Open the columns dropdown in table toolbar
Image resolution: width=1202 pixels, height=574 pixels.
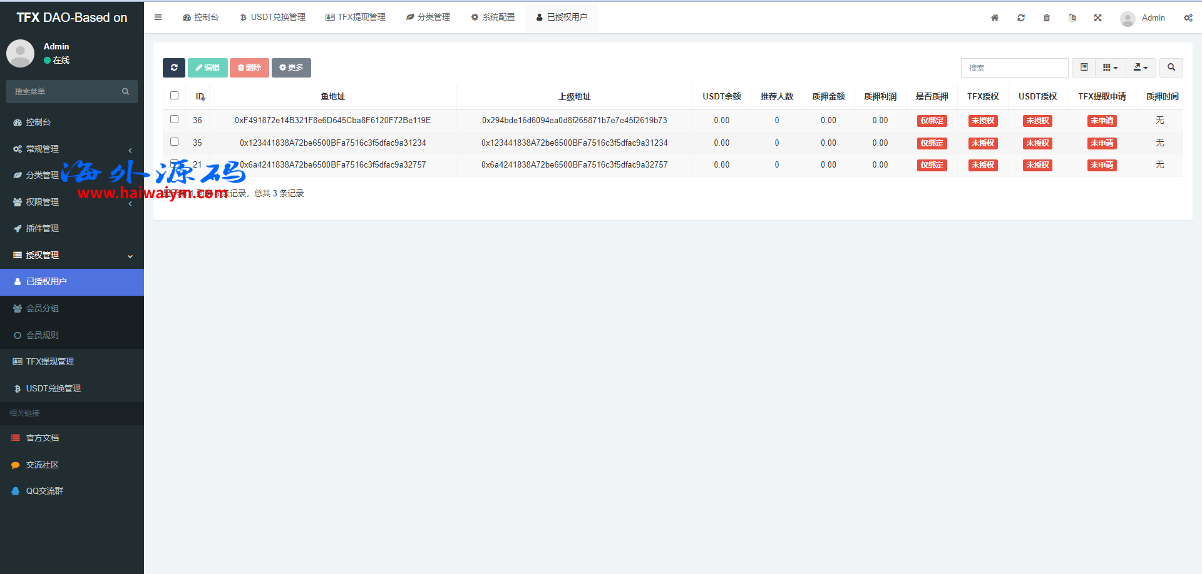click(x=1110, y=68)
